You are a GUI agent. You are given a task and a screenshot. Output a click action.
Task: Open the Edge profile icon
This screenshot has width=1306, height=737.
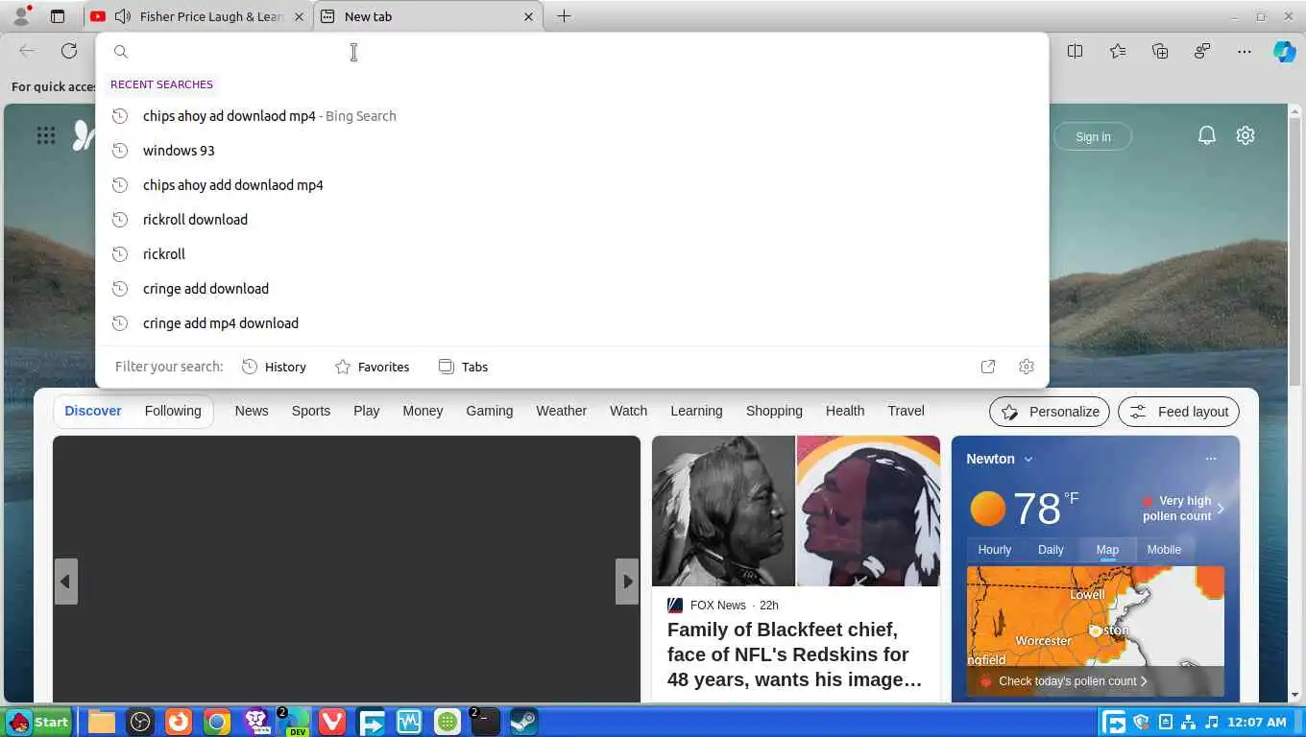(x=21, y=16)
